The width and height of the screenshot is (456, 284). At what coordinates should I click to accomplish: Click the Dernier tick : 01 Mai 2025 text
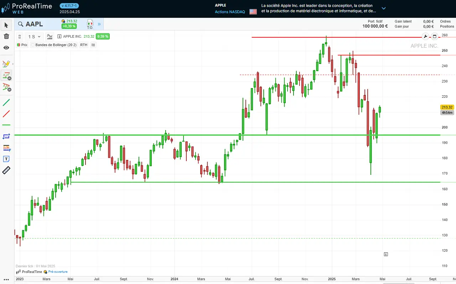pos(35,266)
